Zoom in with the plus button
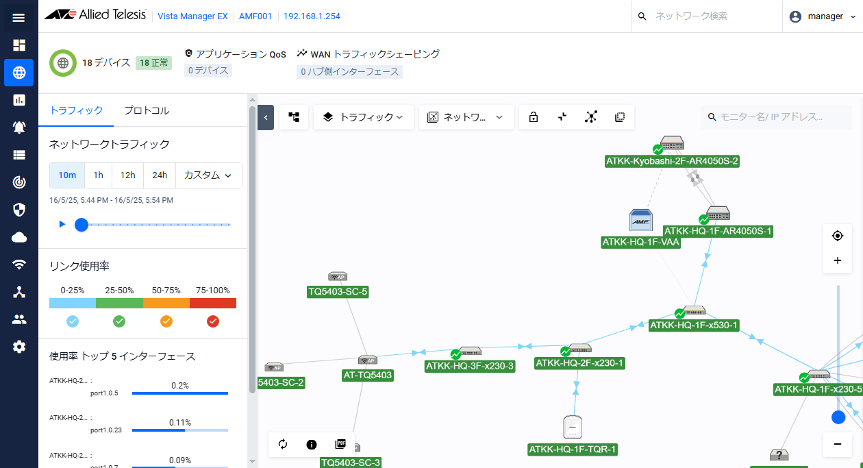This screenshot has width=863, height=468. (x=837, y=260)
